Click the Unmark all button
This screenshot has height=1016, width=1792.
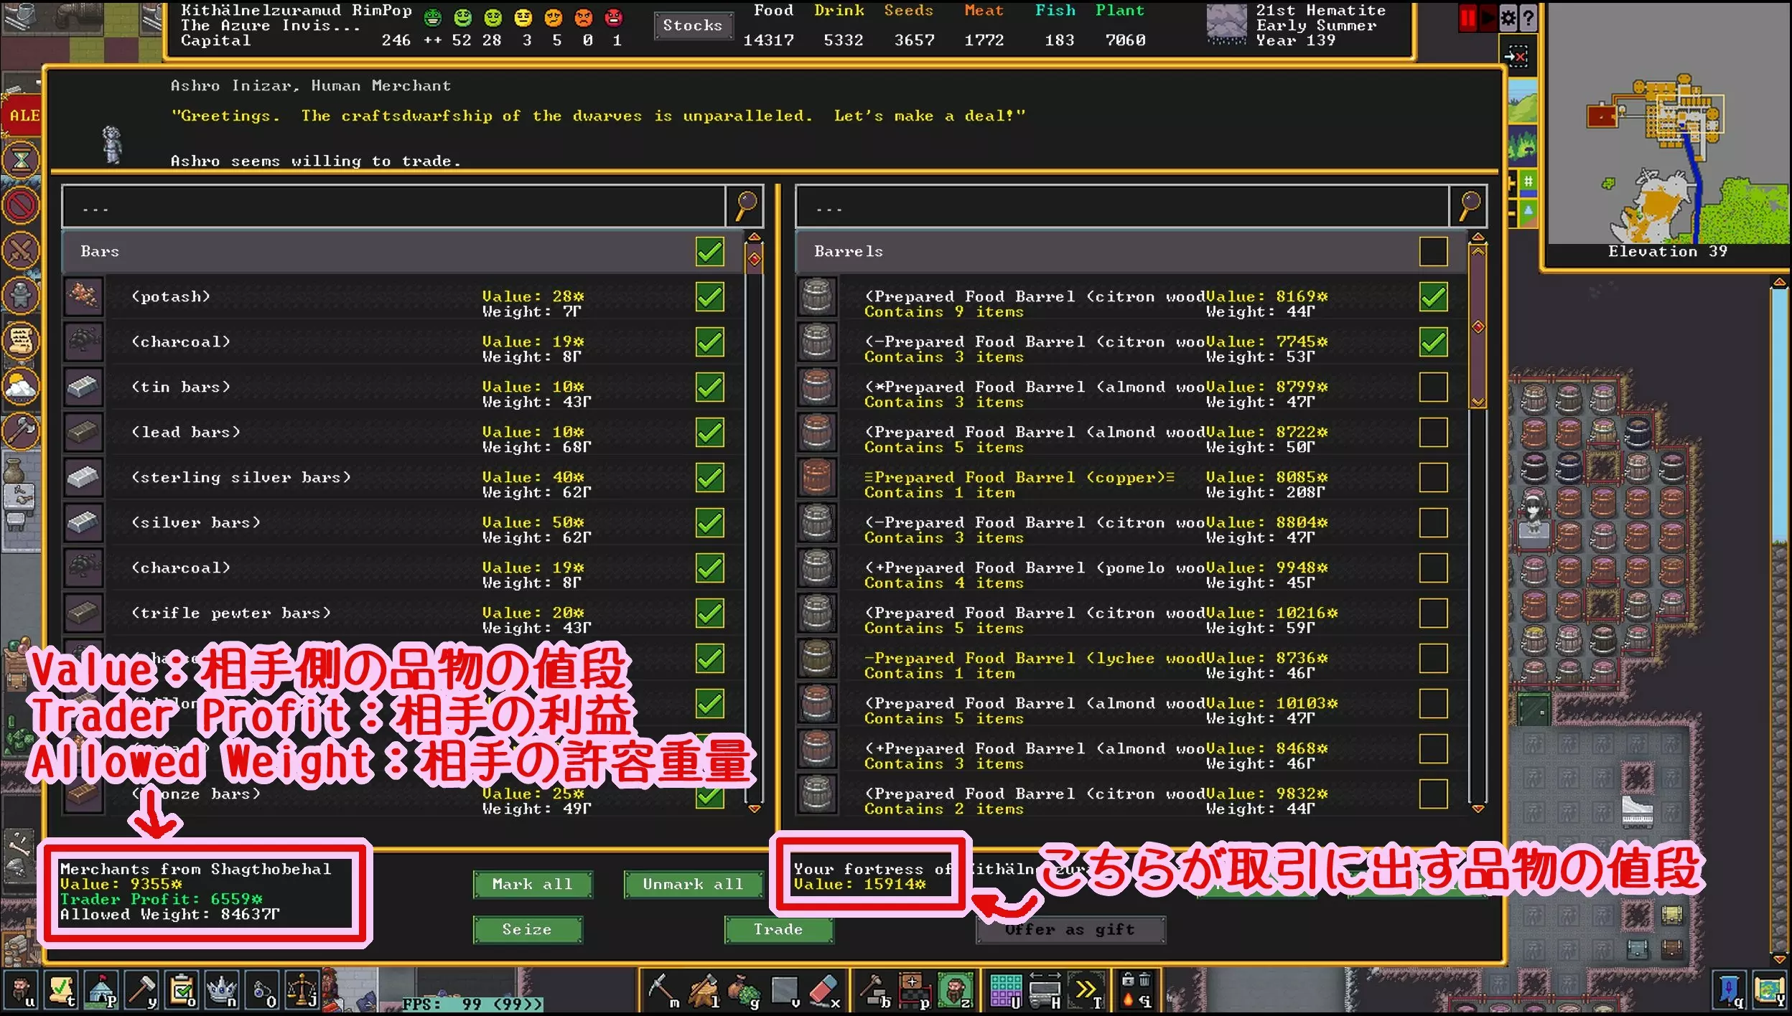[692, 885]
